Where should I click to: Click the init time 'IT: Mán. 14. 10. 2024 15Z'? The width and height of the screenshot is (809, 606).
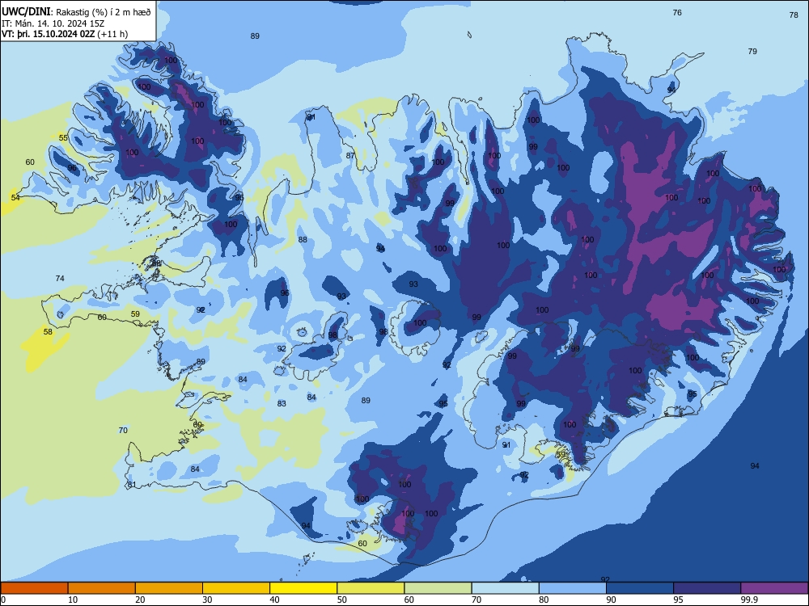click(x=53, y=23)
